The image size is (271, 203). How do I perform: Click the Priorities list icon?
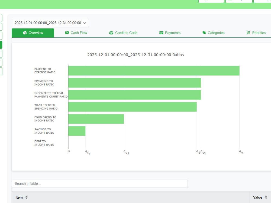pos(248,33)
